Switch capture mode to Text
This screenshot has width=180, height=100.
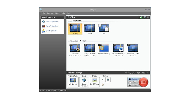point(133,82)
